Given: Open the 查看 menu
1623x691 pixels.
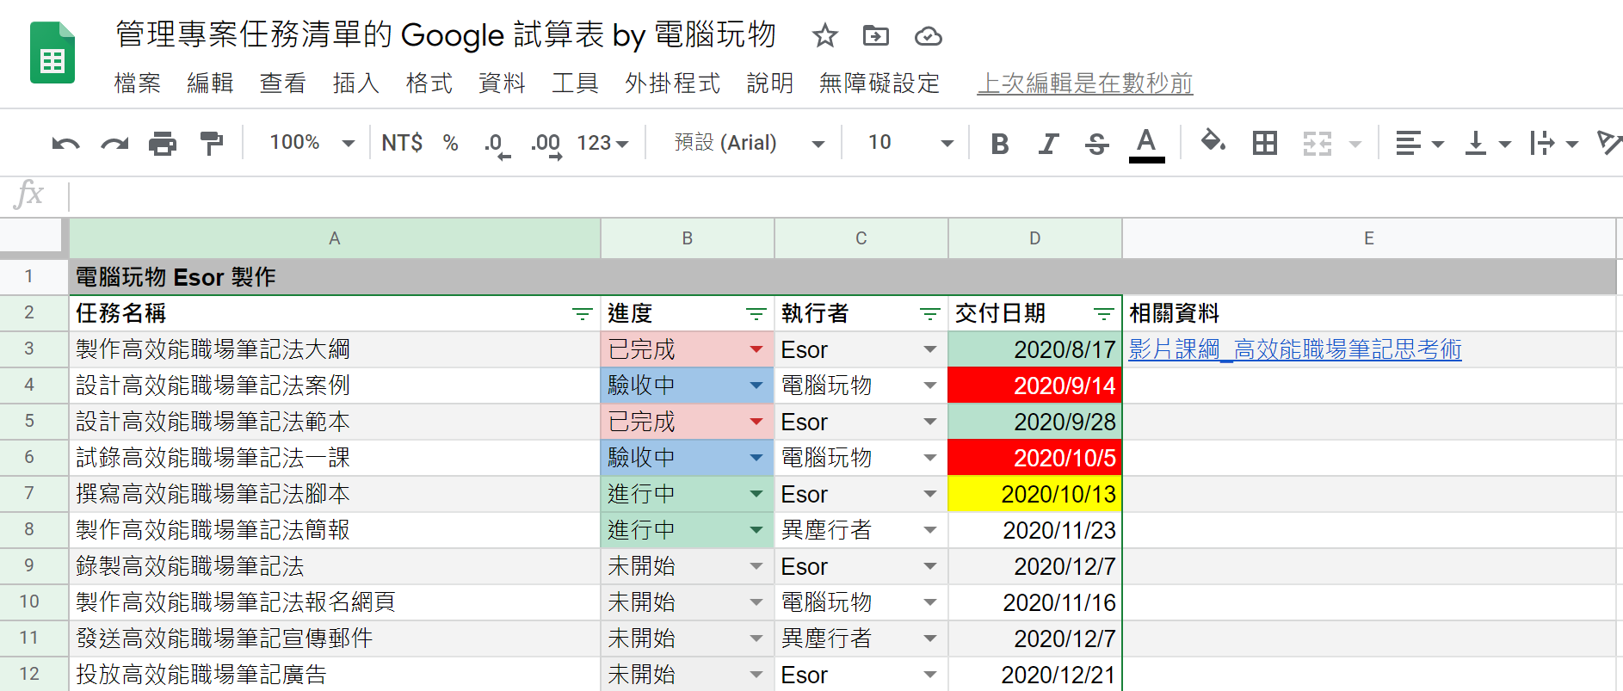Looking at the screenshot, I should pos(283,83).
